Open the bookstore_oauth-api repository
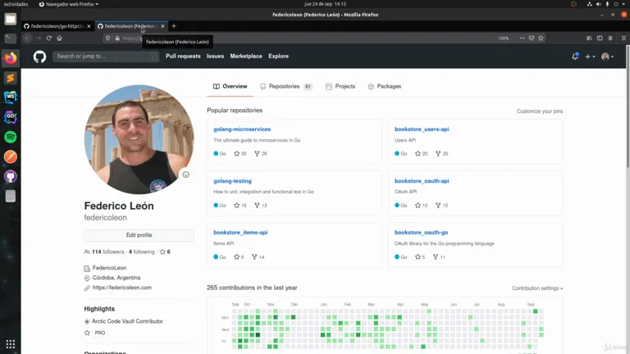The image size is (630, 354). coord(422,181)
